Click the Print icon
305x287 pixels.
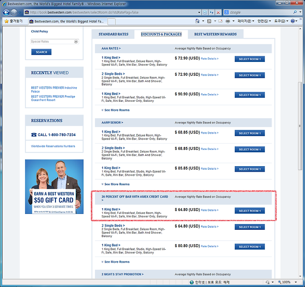228,21
